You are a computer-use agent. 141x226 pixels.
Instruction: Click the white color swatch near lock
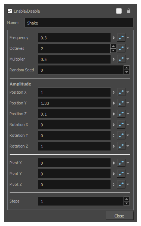tap(119, 11)
